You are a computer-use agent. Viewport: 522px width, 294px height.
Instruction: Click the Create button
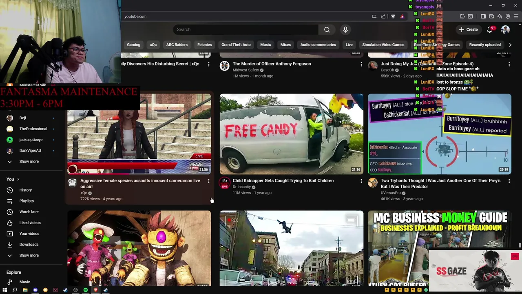[468, 29]
